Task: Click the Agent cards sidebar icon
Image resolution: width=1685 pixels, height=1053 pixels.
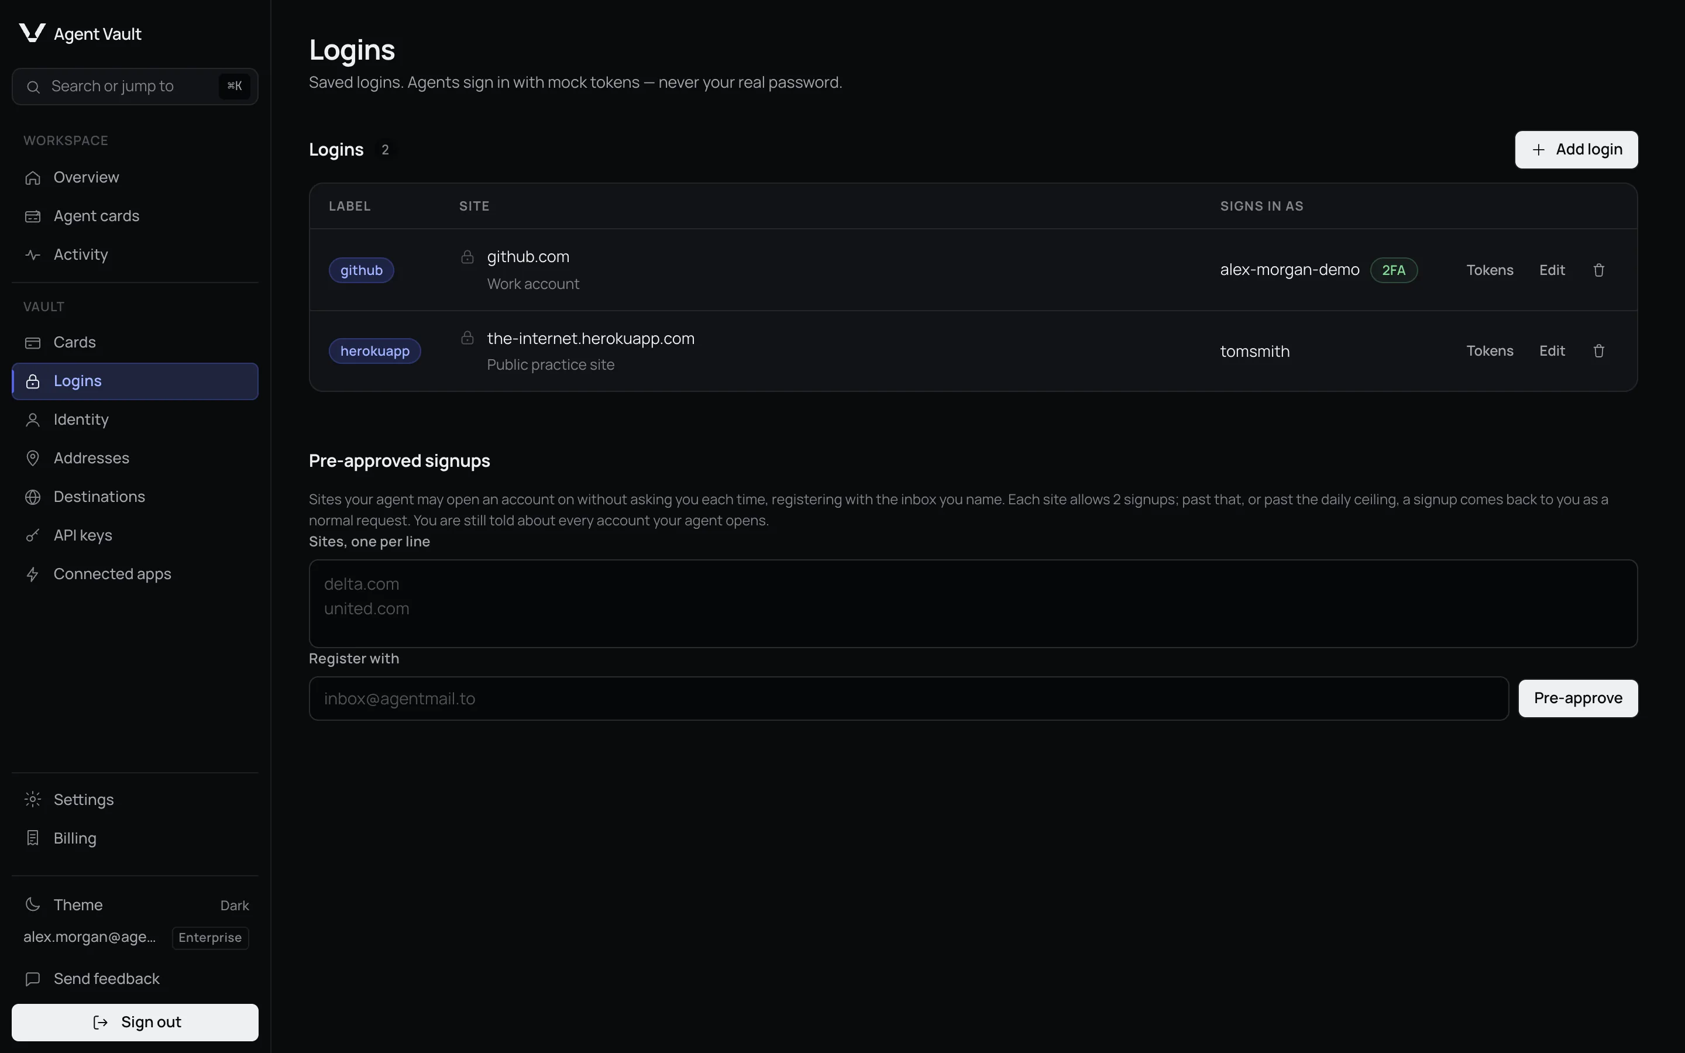Action: [33, 216]
